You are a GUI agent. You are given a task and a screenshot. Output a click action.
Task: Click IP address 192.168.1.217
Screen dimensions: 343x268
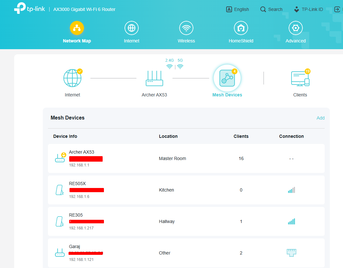tap(81, 228)
